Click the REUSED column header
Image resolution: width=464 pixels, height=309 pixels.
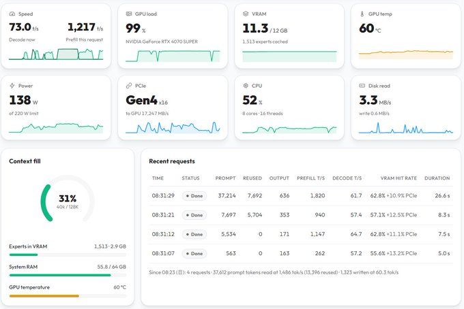[252, 178]
